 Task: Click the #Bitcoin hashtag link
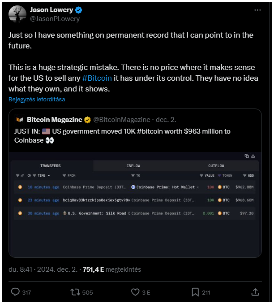click(x=97, y=78)
